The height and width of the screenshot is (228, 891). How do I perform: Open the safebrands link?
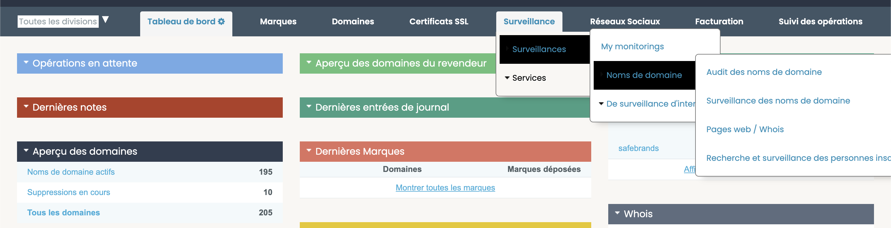click(638, 148)
